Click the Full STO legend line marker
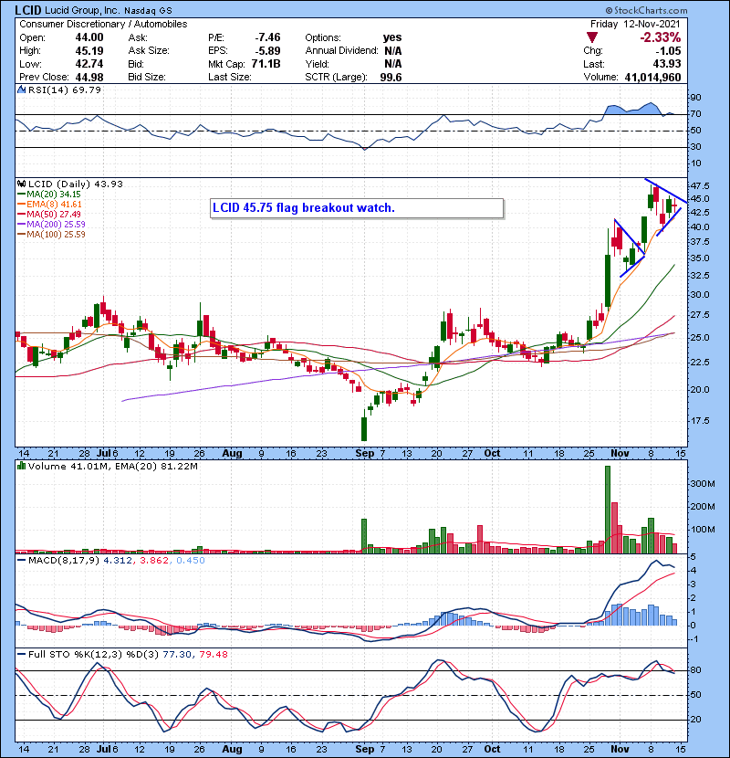The image size is (730, 758). pyautogui.click(x=21, y=654)
